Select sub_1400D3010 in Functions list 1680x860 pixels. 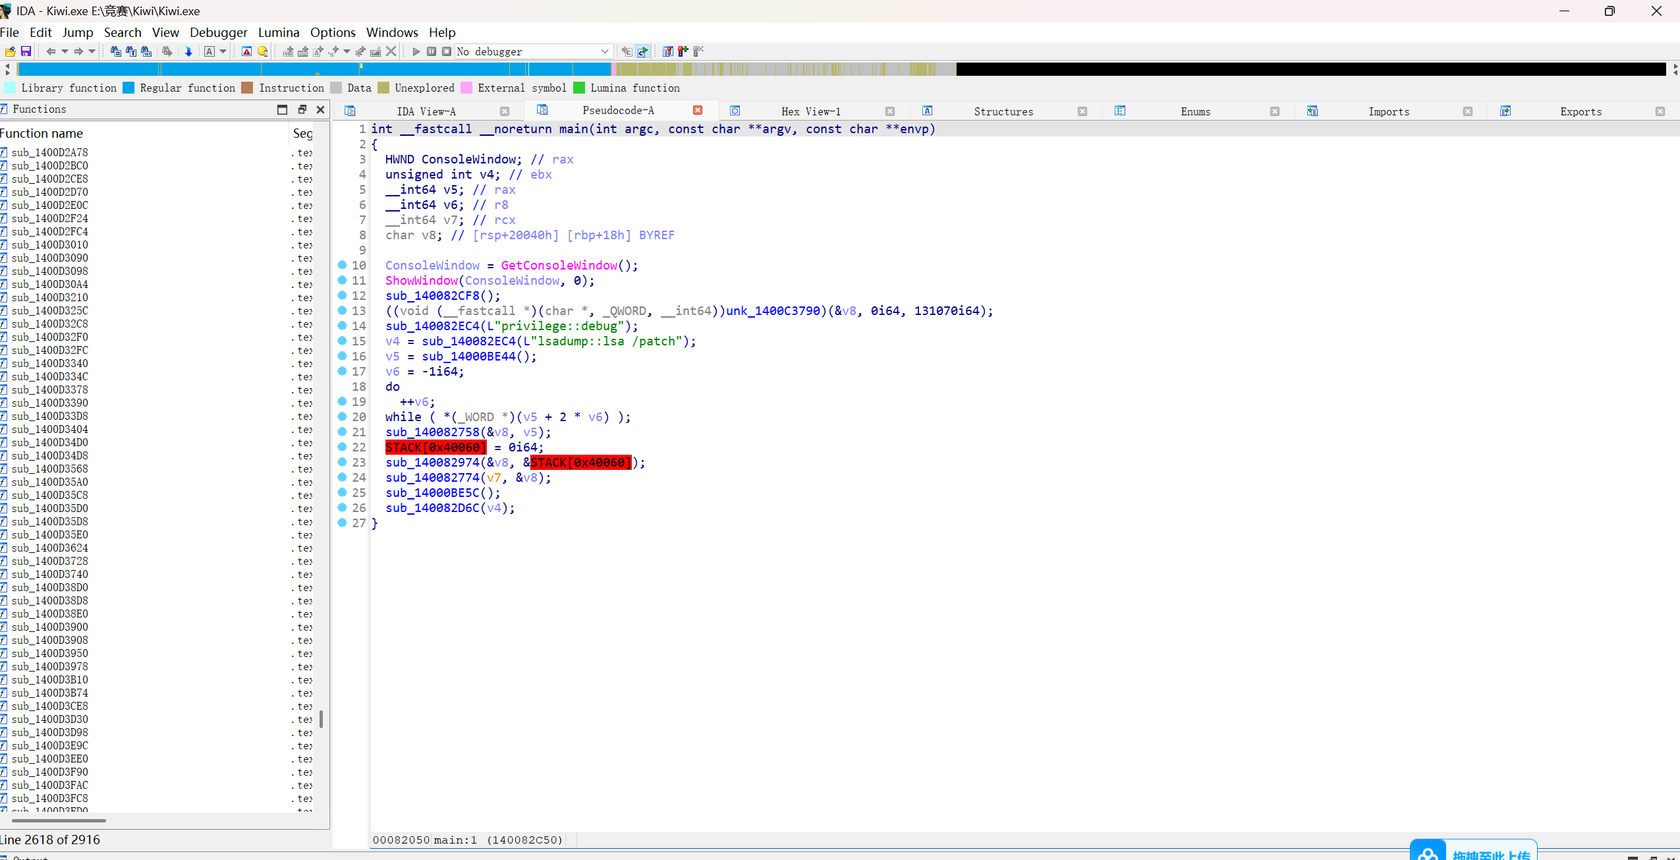pos(49,244)
